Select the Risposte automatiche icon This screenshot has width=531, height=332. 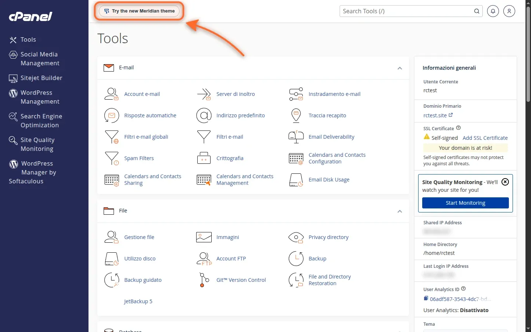coord(111,115)
